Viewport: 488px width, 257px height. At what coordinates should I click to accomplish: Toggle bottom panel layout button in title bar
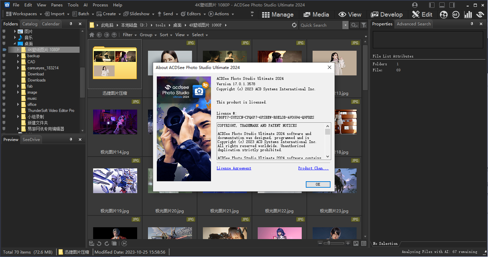point(442,5)
